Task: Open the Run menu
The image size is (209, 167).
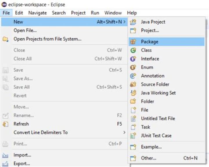Action: (95, 13)
